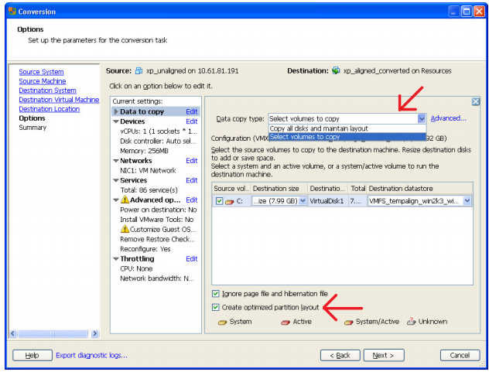The width and height of the screenshot is (489, 372).
Task: Go to Destination System step
Action: click(x=47, y=90)
